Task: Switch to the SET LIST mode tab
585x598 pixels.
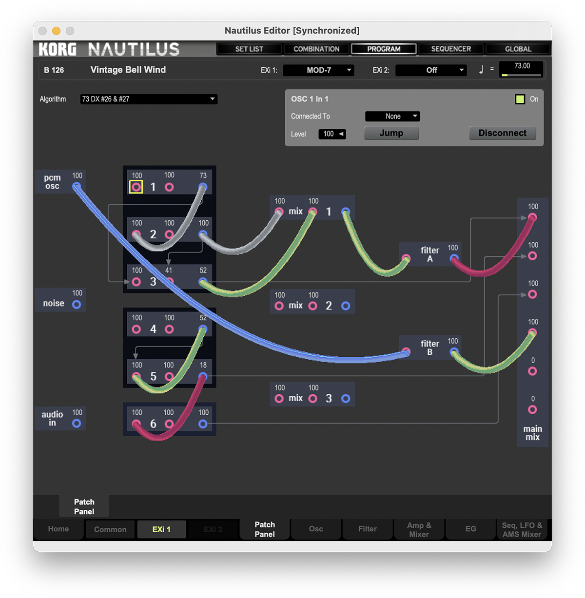Action: coord(249,49)
